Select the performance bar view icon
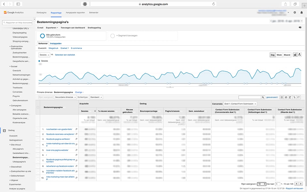The width and height of the screenshot is (307, 192). click(x=290, y=97)
